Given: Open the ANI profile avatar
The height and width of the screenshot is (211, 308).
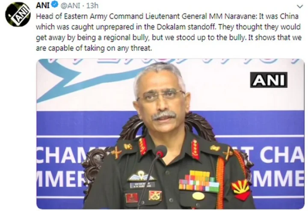Looking at the screenshot, I should tap(18, 15).
